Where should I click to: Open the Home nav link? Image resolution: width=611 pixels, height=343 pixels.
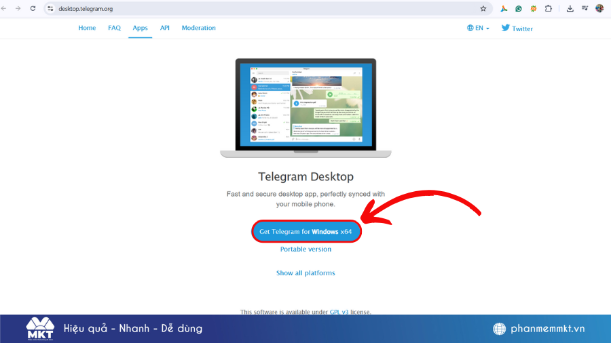click(x=87, y=28)
